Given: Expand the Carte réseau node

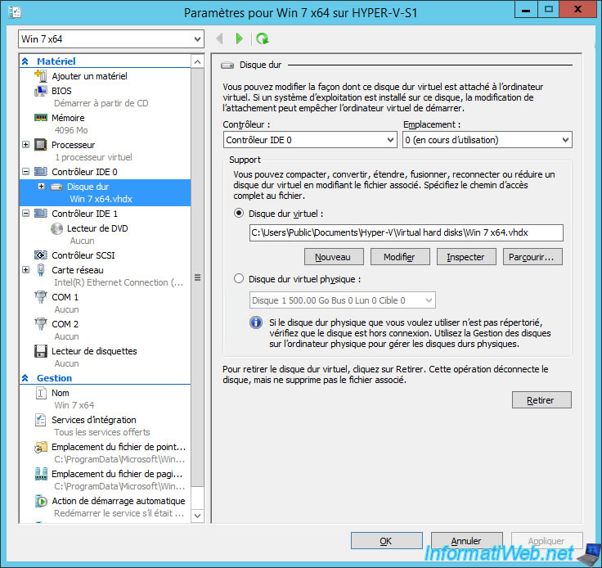Looking at the screenshot, I should (25, 270).
